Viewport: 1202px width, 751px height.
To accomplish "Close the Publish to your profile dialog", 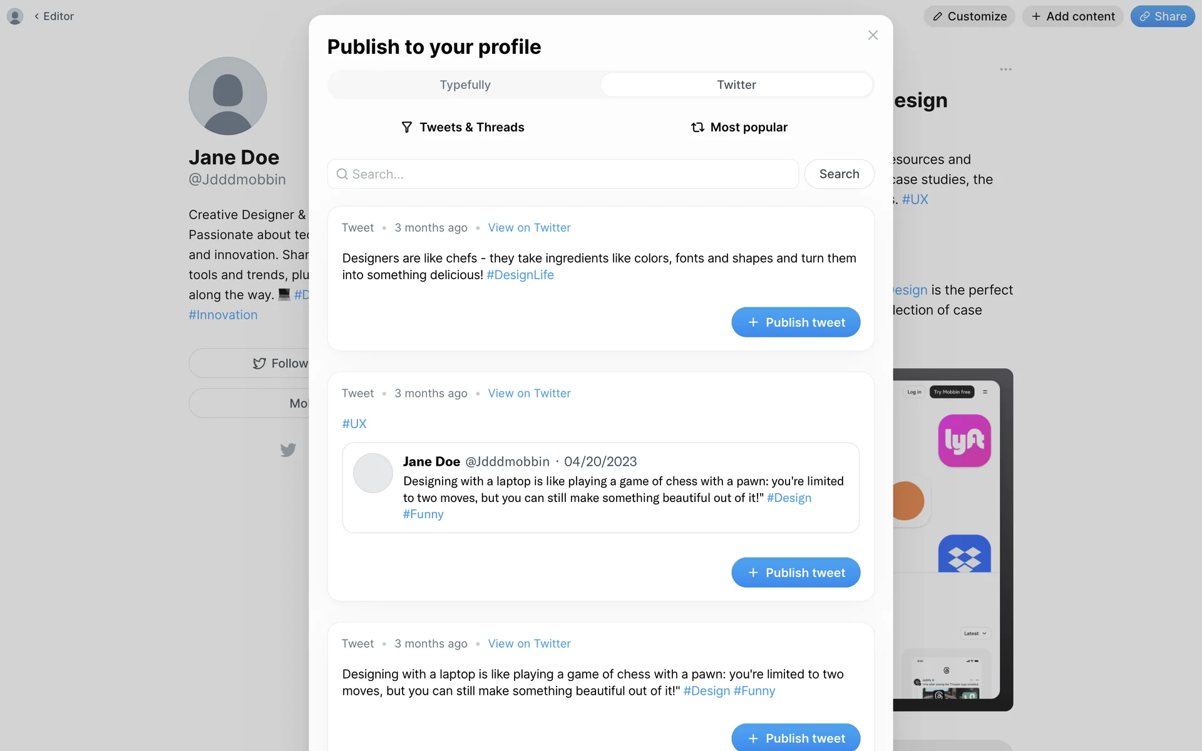I will pos(873,35).
